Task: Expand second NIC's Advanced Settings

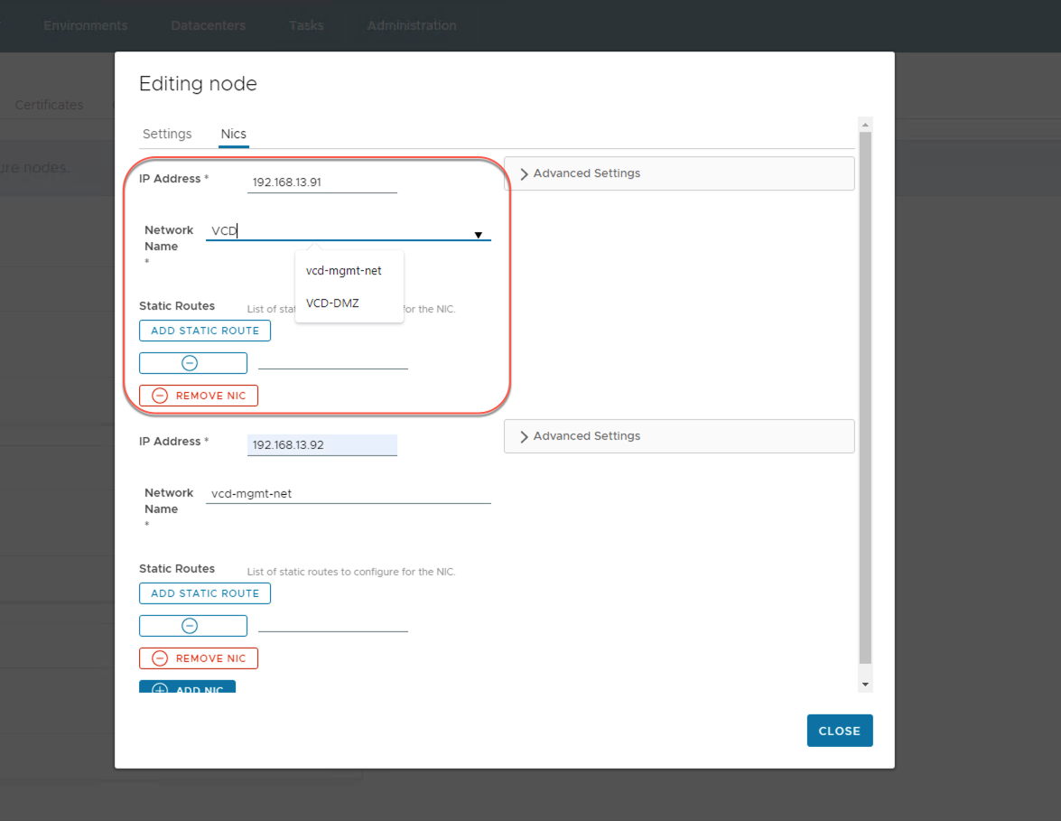Action: (525, 436)
